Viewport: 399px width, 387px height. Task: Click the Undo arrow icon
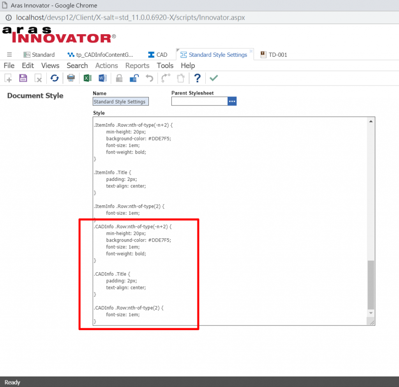pos(149,78)
